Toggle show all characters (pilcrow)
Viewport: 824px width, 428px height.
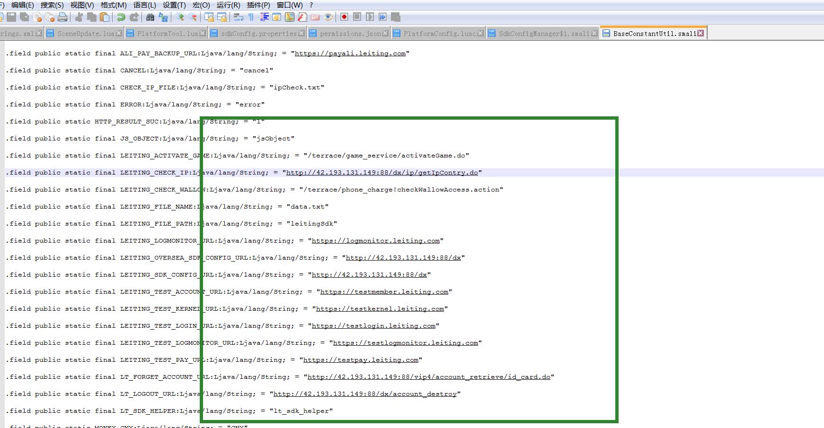click(251, 17)
